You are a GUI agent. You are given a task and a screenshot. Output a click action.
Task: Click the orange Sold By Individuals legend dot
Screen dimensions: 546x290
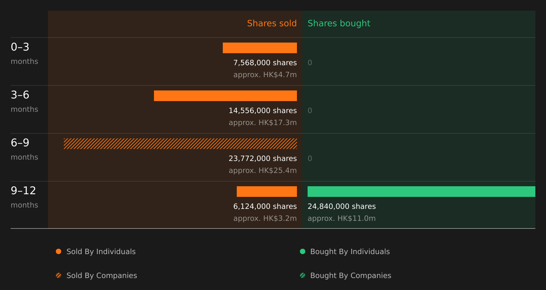[x=59, y=251]
